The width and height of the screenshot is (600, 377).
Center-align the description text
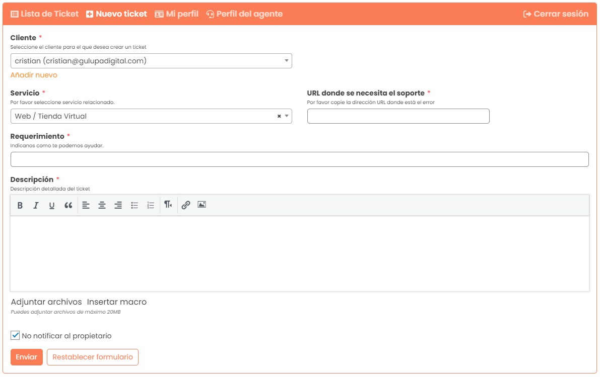102,206
